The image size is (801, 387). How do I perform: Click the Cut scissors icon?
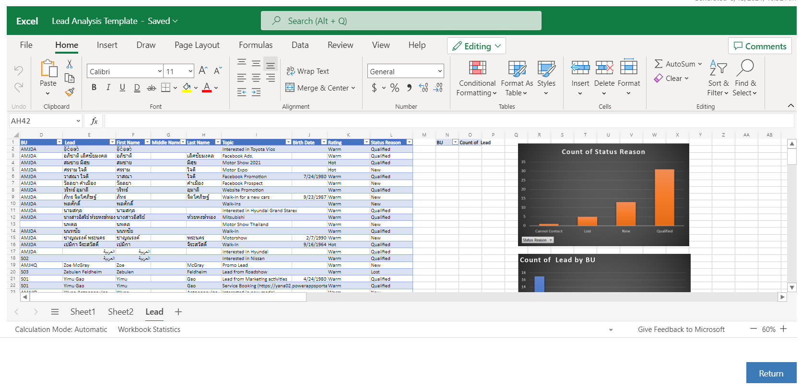(70, 64)
